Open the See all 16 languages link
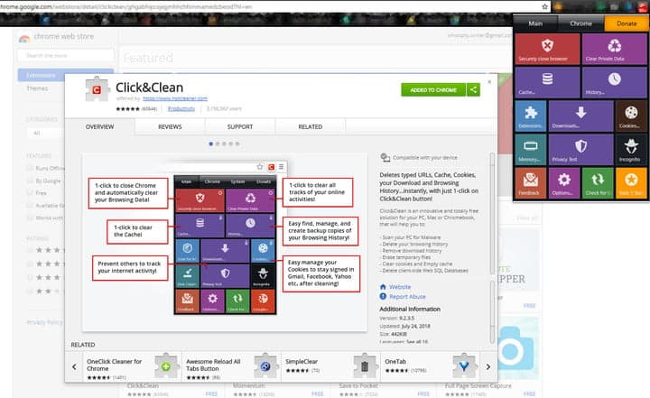Viewport: 650px width, 398px height. (x=417, y=342)
